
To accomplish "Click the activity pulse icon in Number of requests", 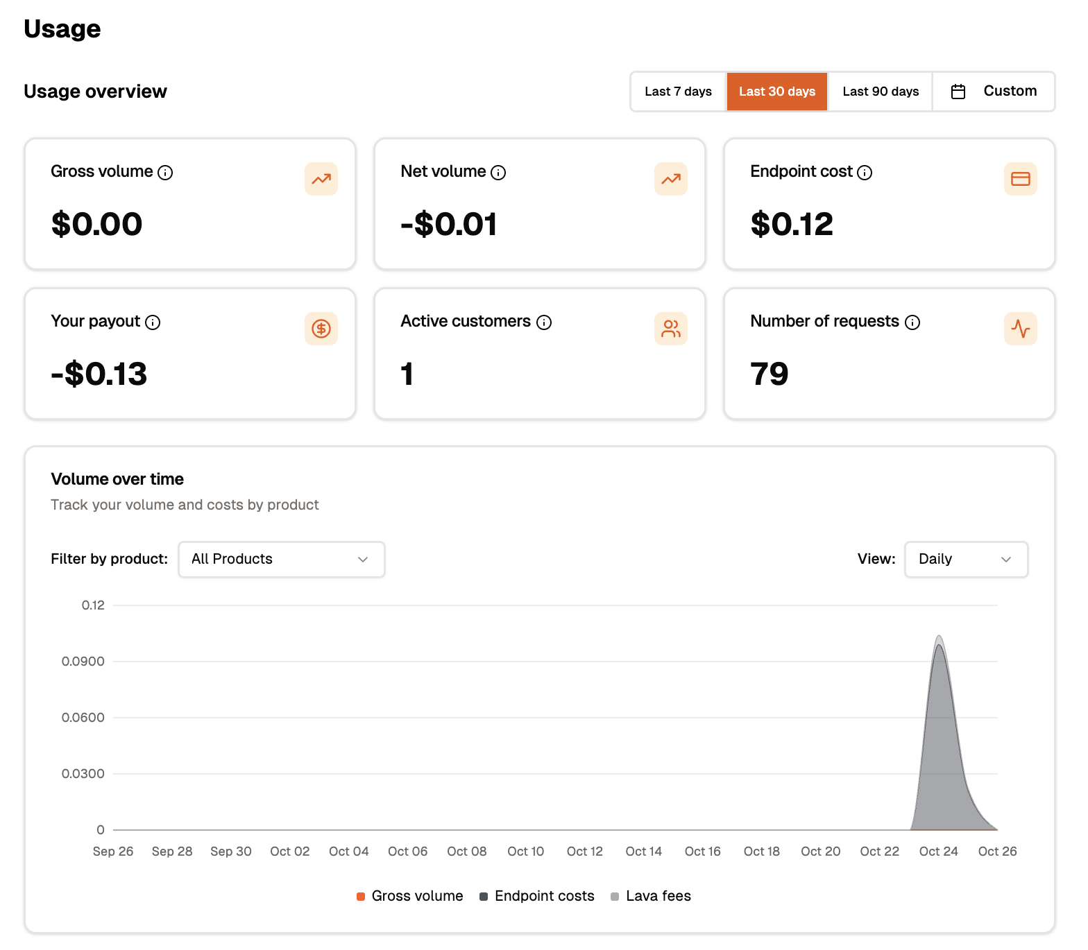I will click(x=1020, y=329).
